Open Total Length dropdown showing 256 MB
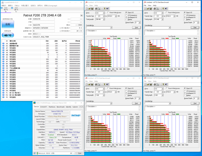Screen dimensions: 202x156 coord(104,19)
